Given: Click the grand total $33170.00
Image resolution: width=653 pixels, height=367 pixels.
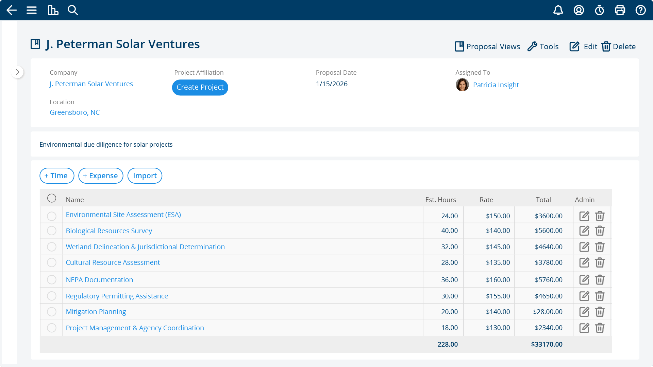Looking at the screenshot, I should (547, 344).
